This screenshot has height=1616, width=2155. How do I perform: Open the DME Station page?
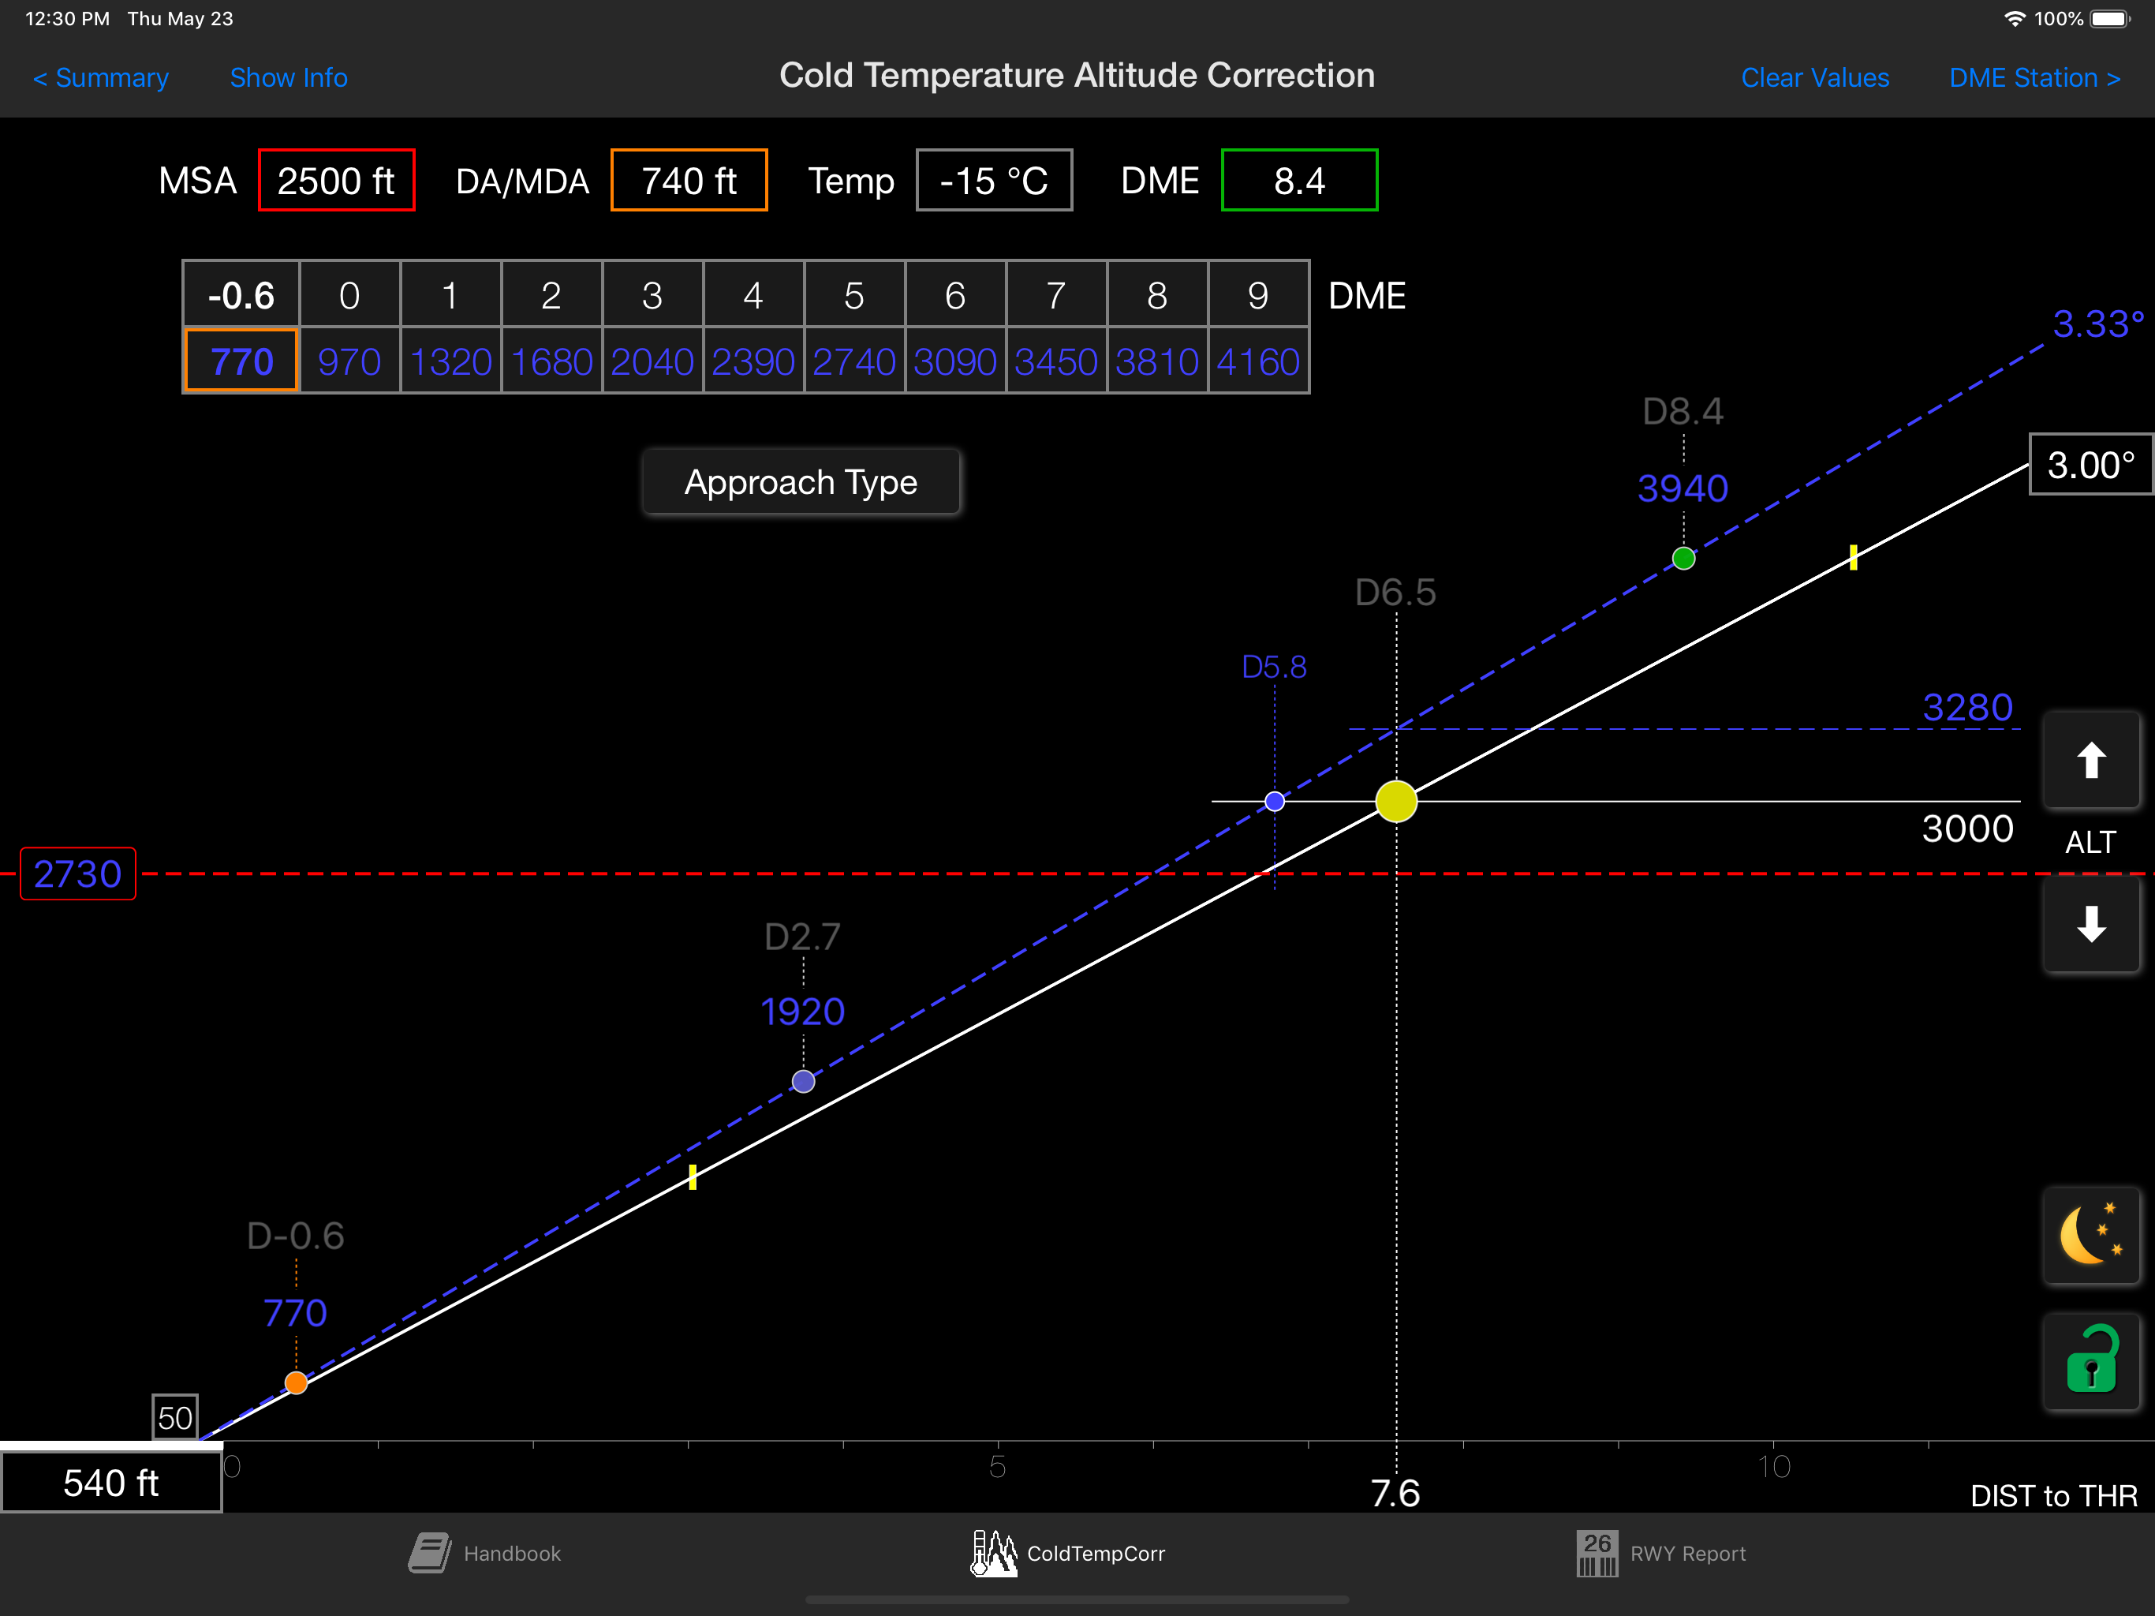[x=2034, y=78]
